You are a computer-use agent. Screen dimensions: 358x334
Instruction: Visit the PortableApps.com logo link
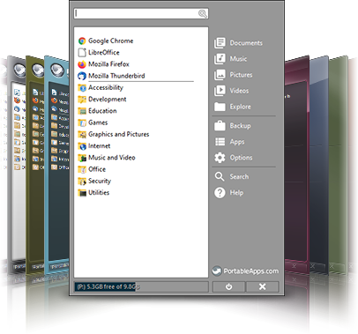[245, 271]
